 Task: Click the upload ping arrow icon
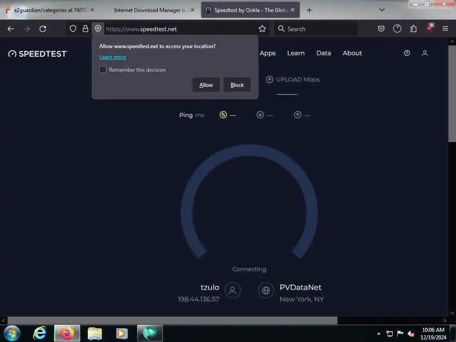click(x=297, y=115)
